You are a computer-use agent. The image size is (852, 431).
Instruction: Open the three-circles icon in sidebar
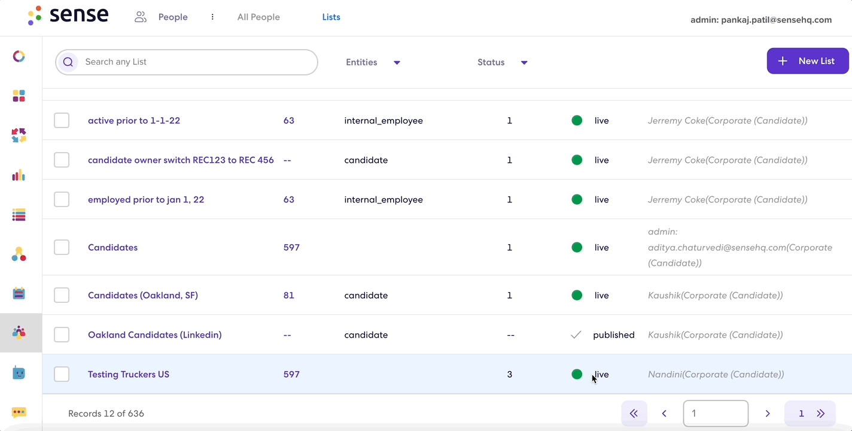pyautogui.click(x=19, y=254)
